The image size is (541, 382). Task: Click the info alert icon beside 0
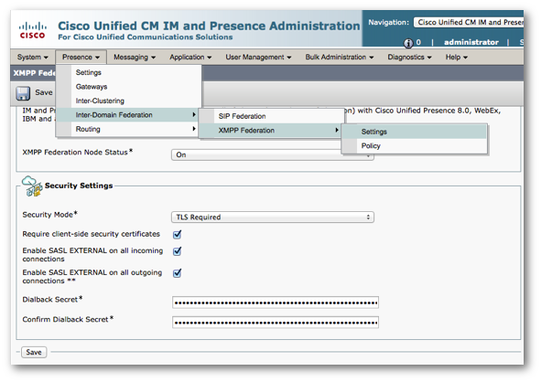[x=408, y=43]
